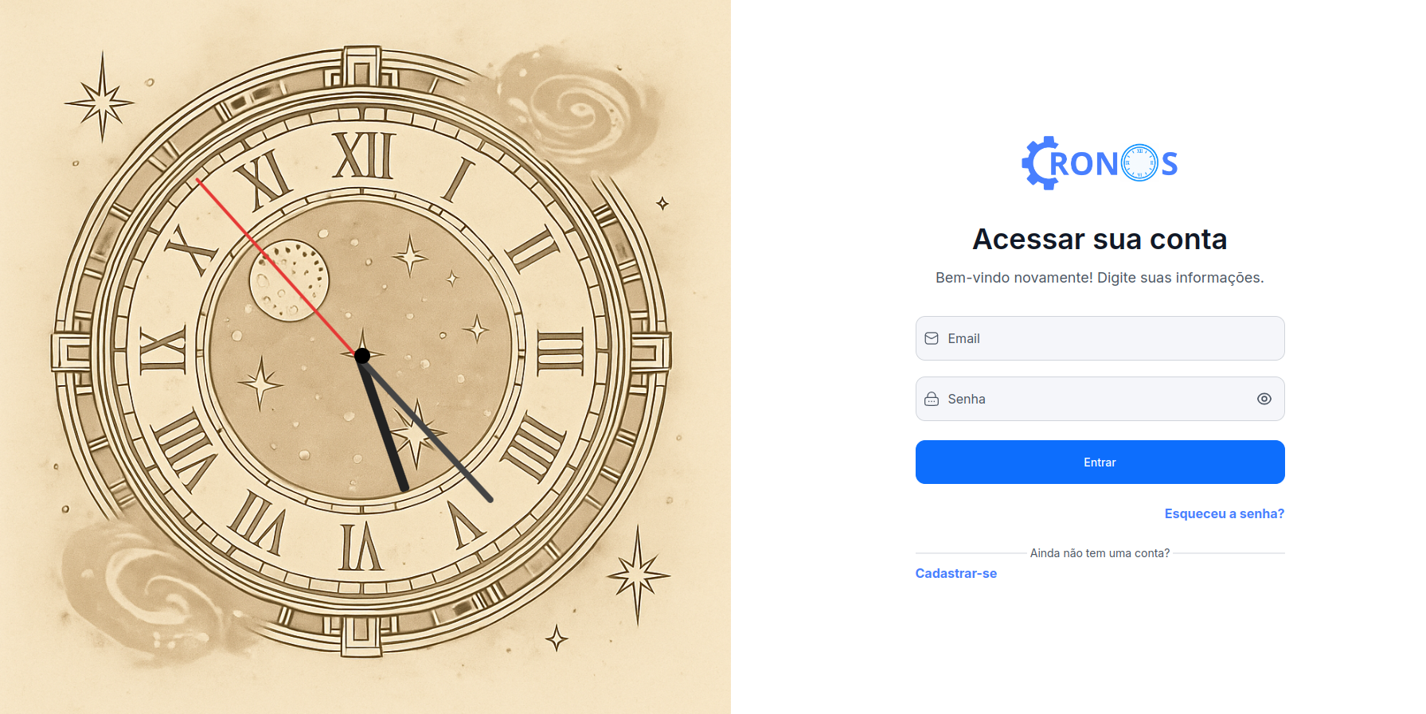Screen dimensions: 1426x714
Task: Click the small clock icon in logo
Action: [x=1139, y=163]
